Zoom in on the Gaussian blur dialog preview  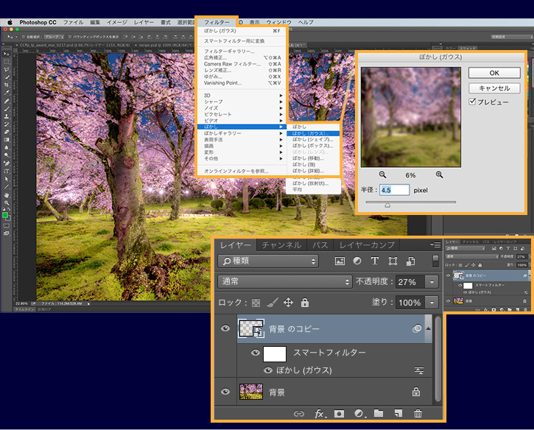pos(439,175)
